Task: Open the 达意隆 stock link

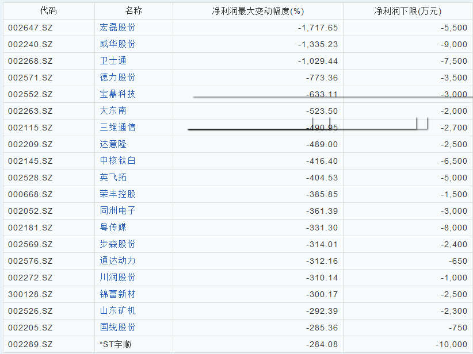Action: [113, 144]
